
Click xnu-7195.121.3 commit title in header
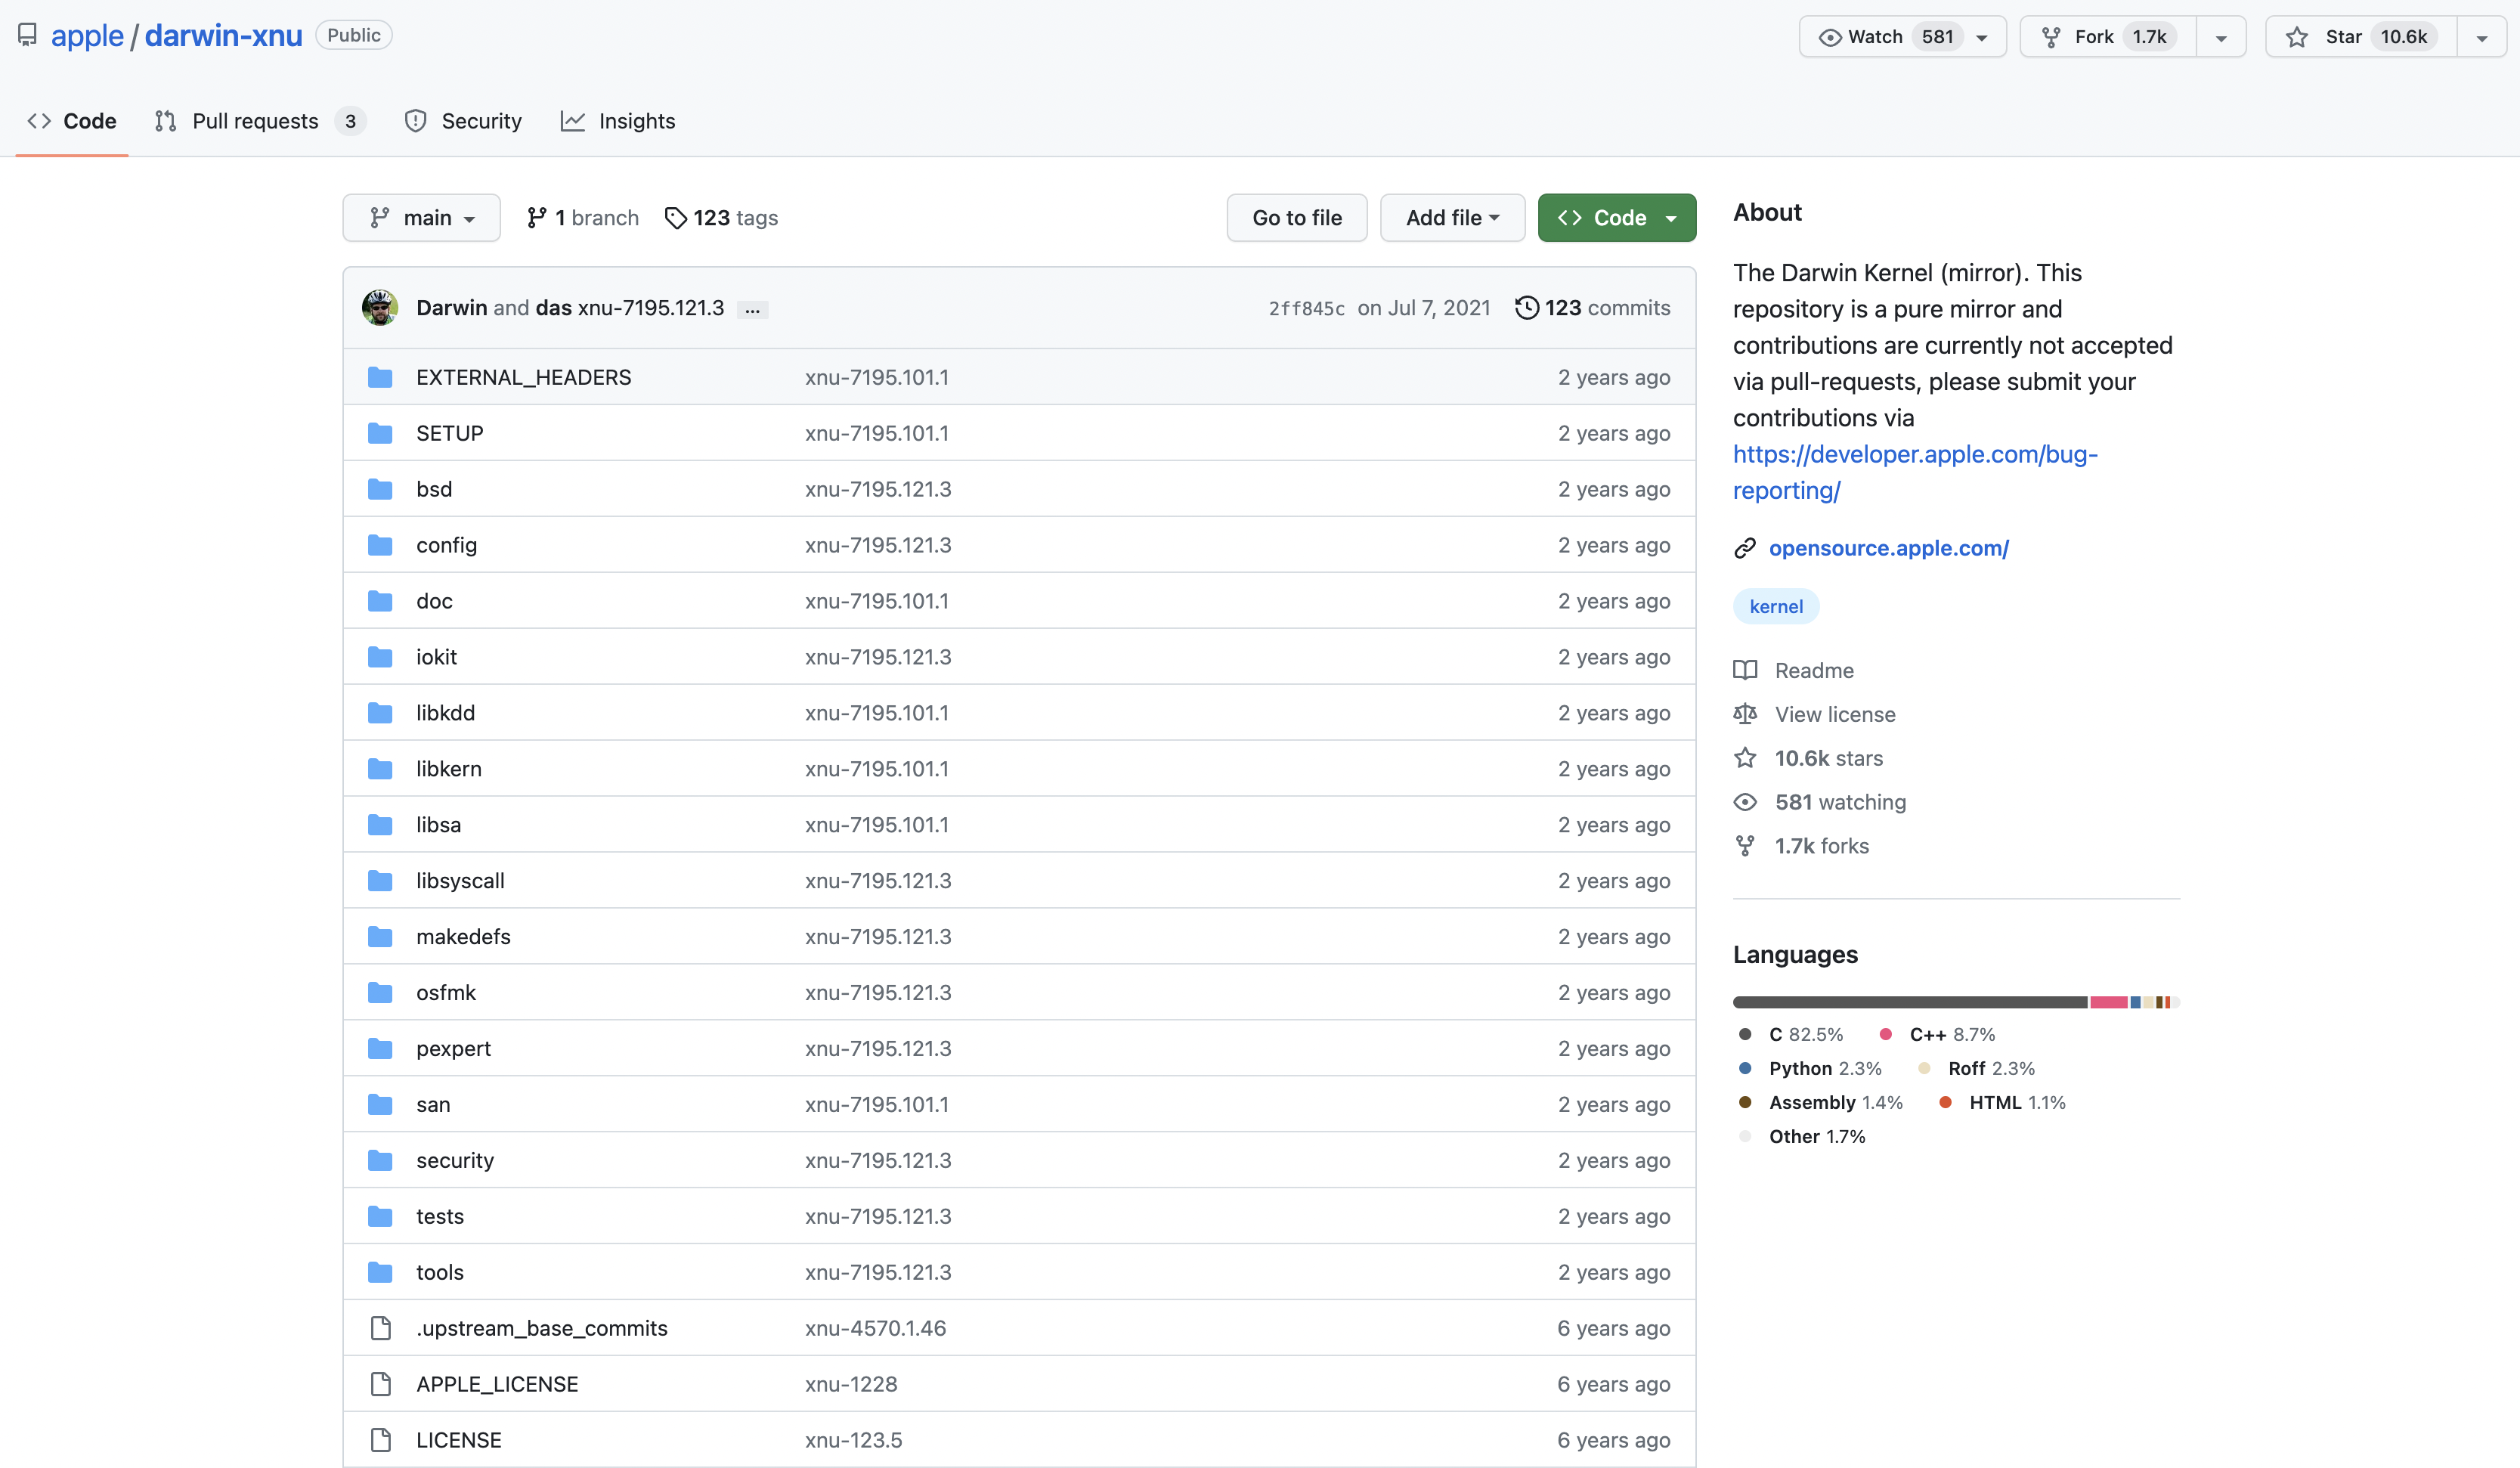pos(651,308)
